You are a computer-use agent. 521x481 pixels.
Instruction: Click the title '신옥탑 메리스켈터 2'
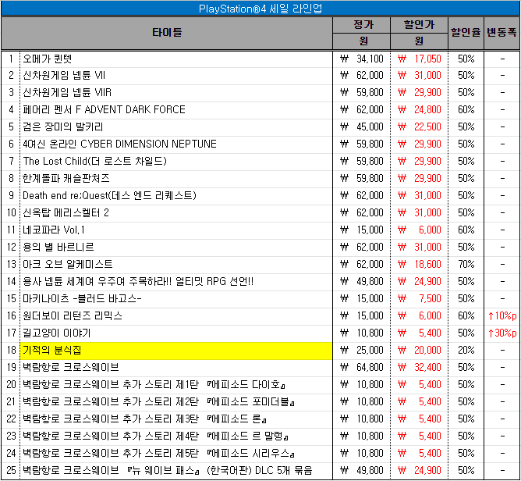coord(66,213)
